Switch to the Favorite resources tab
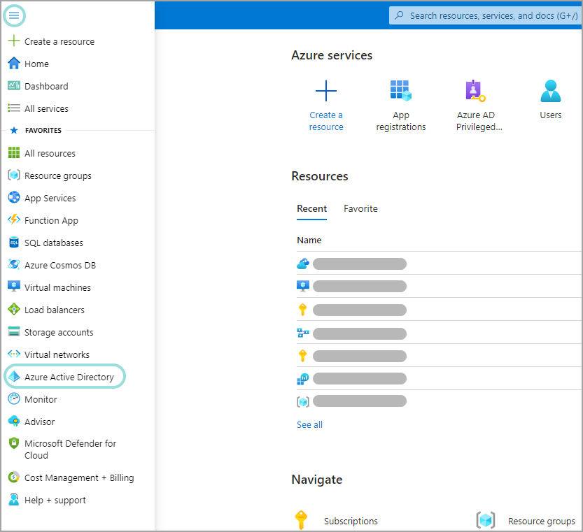This screenshot has height=532, width=583. click(x=360, y=208)
